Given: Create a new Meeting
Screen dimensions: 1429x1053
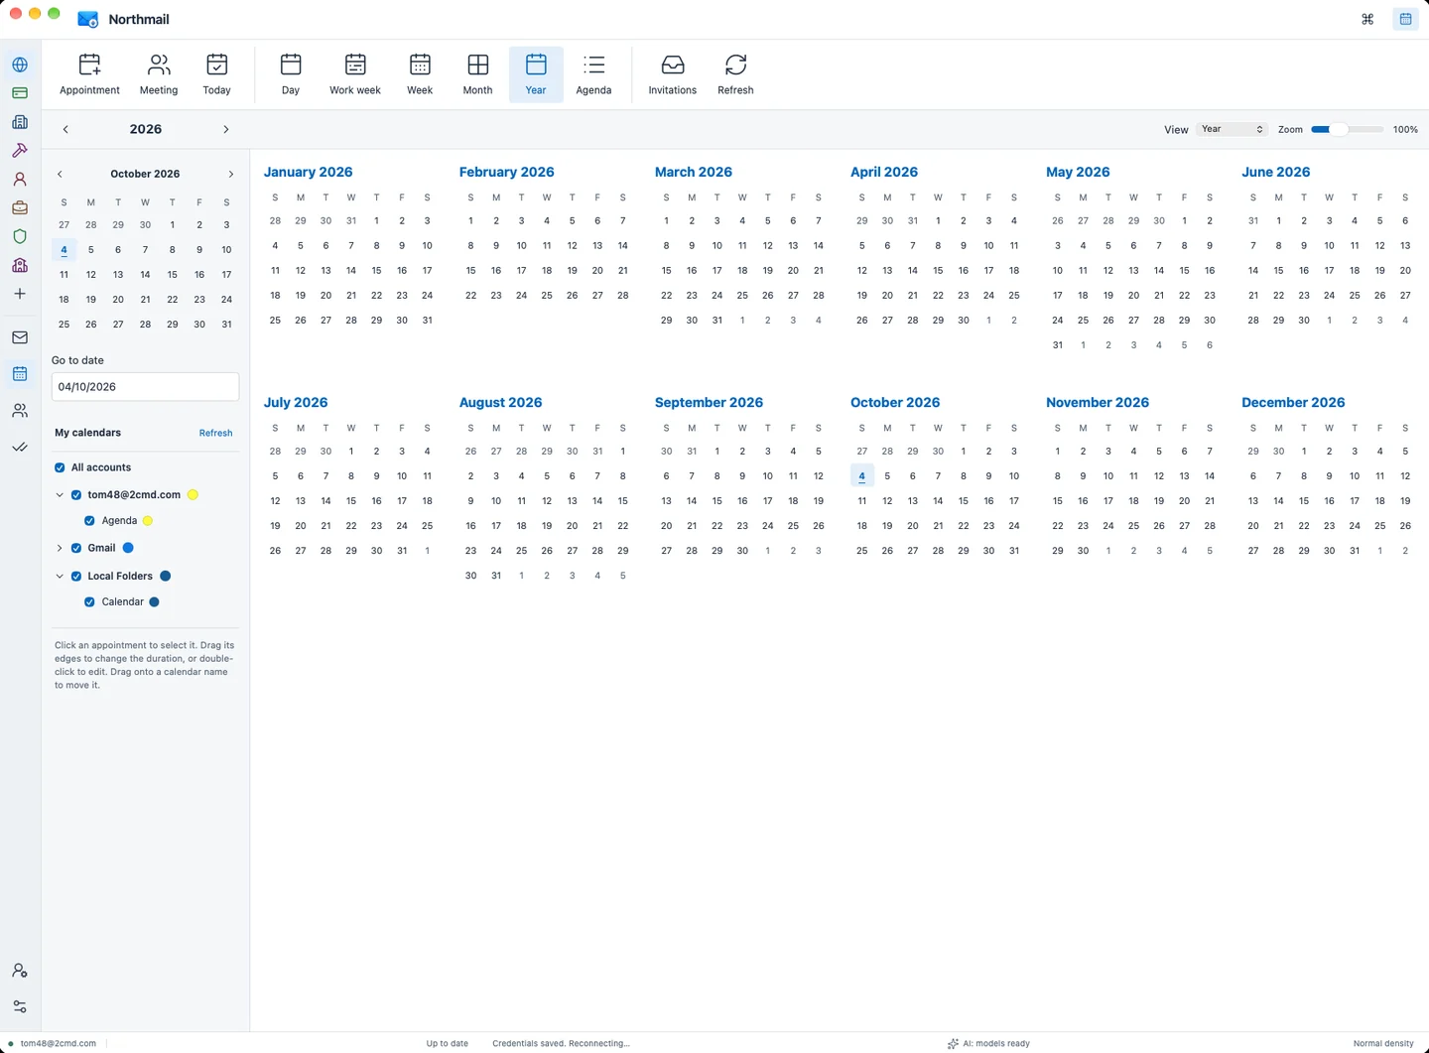Looking at the screenshot, I should tap(159, 74).
